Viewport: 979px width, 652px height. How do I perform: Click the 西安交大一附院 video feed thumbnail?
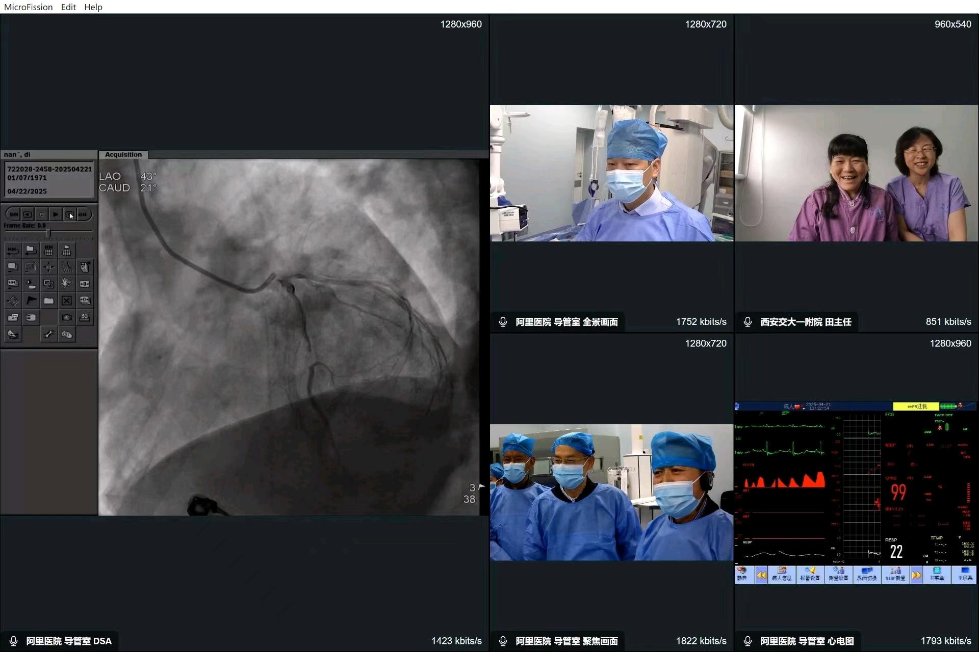[856, 173]
